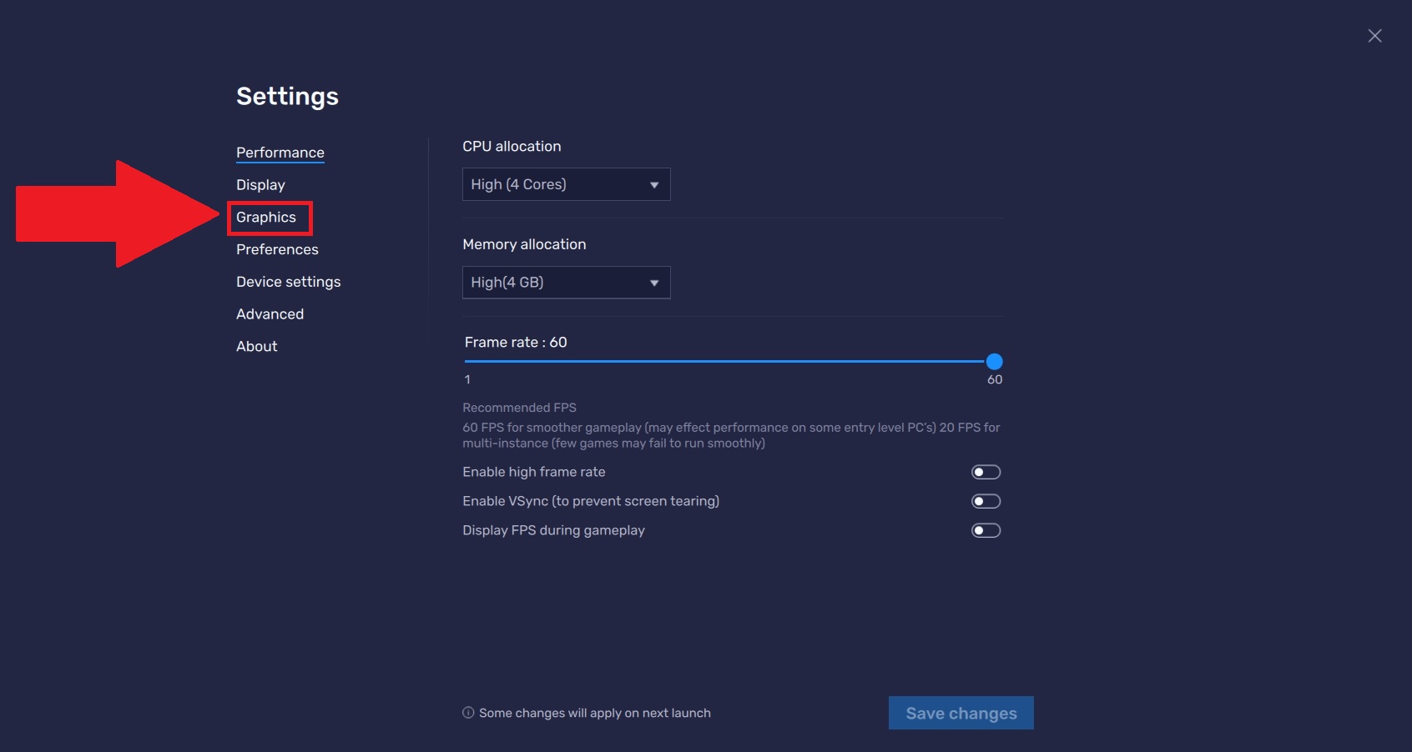Open the Preferences tab

[x=277, y=249]
